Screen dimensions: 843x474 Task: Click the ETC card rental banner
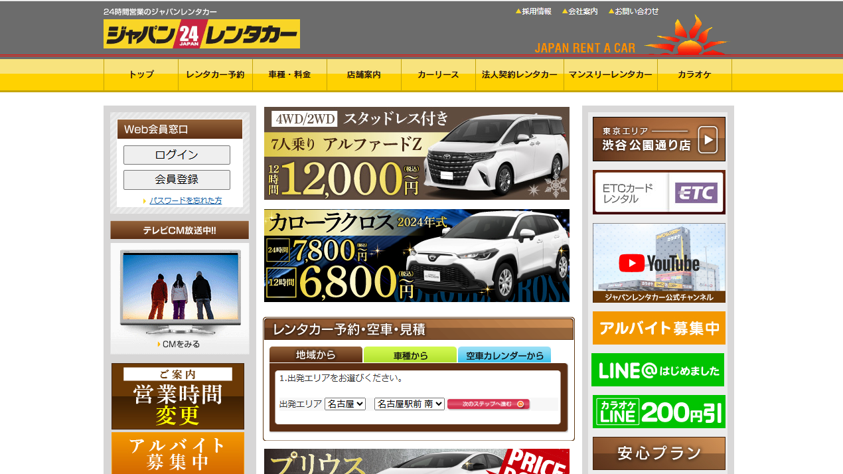pos(658,193)
